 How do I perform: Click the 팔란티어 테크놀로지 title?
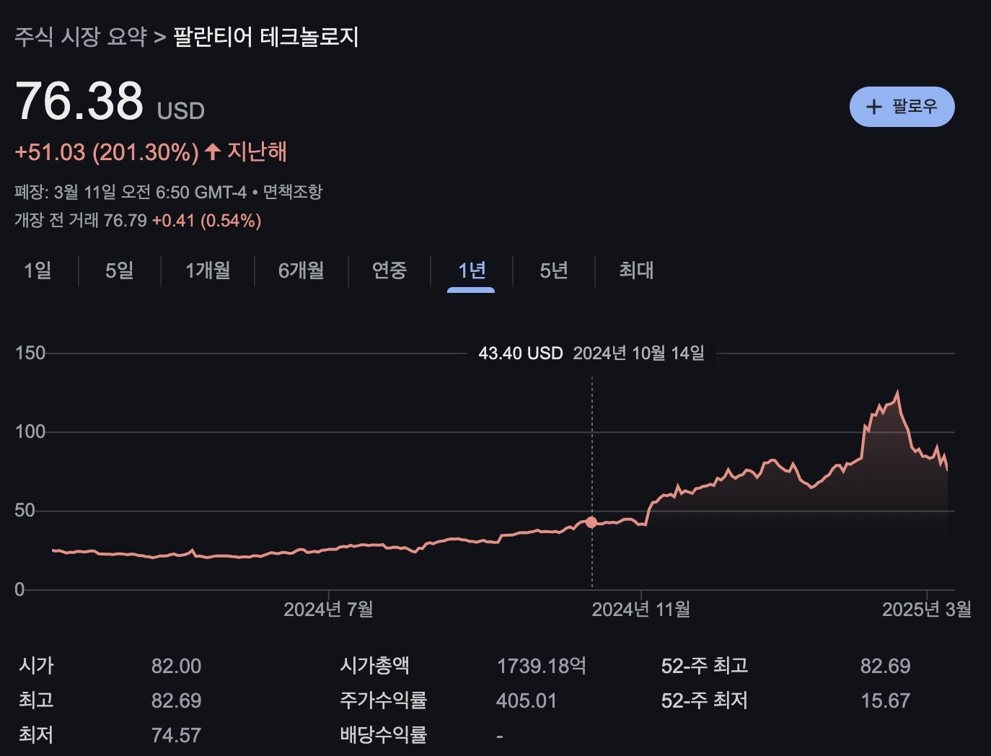coord(266,37)
